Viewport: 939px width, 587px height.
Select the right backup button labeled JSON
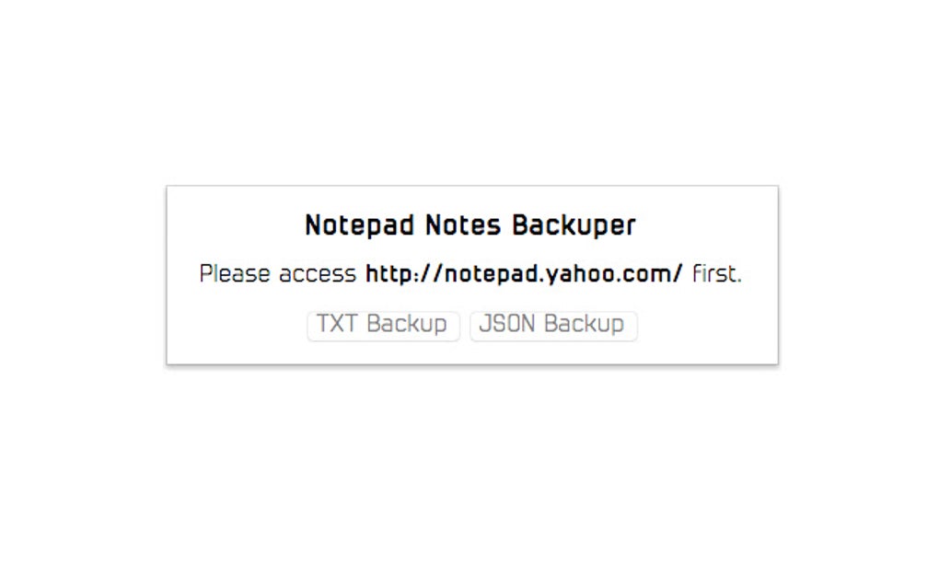coord(552,325)
